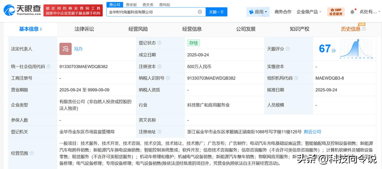Image resolution: width=382 pixels, height=169 pixels.
Task: Expand the 企业级产品 dropdown
Action: [x=309, y=12]
